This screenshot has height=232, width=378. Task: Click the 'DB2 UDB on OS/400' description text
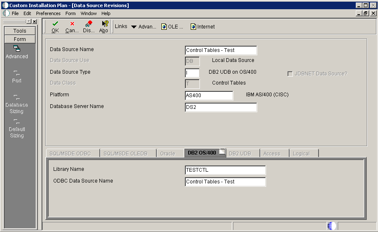tap(233, 72)
